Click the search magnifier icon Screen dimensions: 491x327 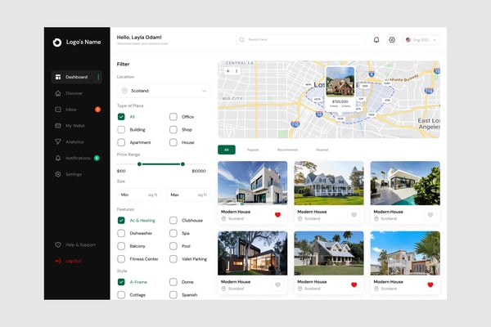241,40
